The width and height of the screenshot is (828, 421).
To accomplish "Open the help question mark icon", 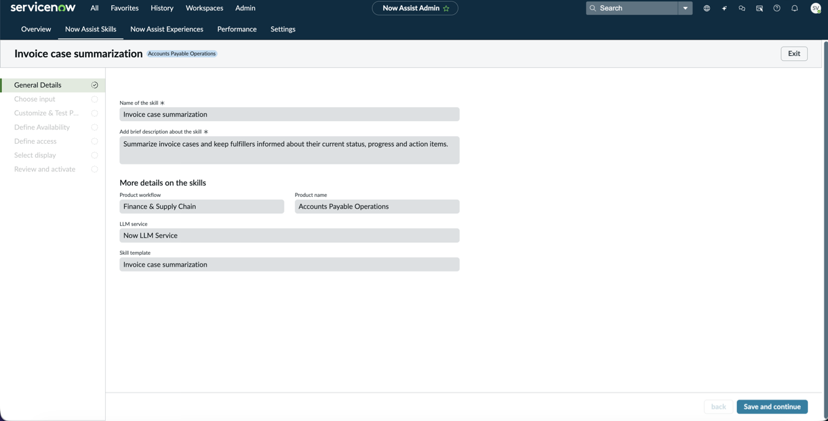I will point(777,8).
